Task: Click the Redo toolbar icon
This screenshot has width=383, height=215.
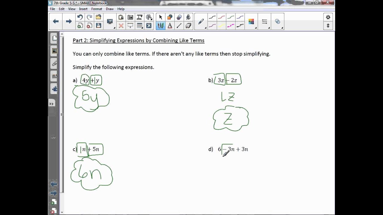Action: [89, 17]
